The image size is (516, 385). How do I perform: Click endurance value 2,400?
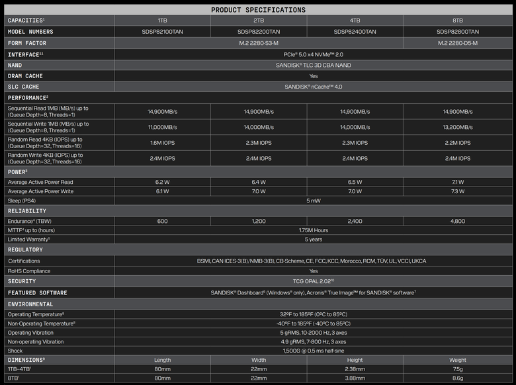[x=355, y=221]
